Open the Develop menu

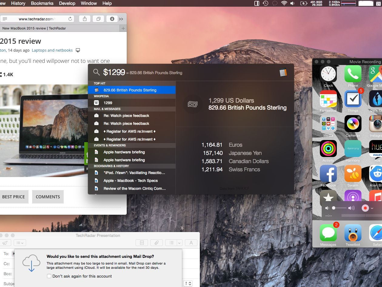pyautogui.click(x=67, y=3)
